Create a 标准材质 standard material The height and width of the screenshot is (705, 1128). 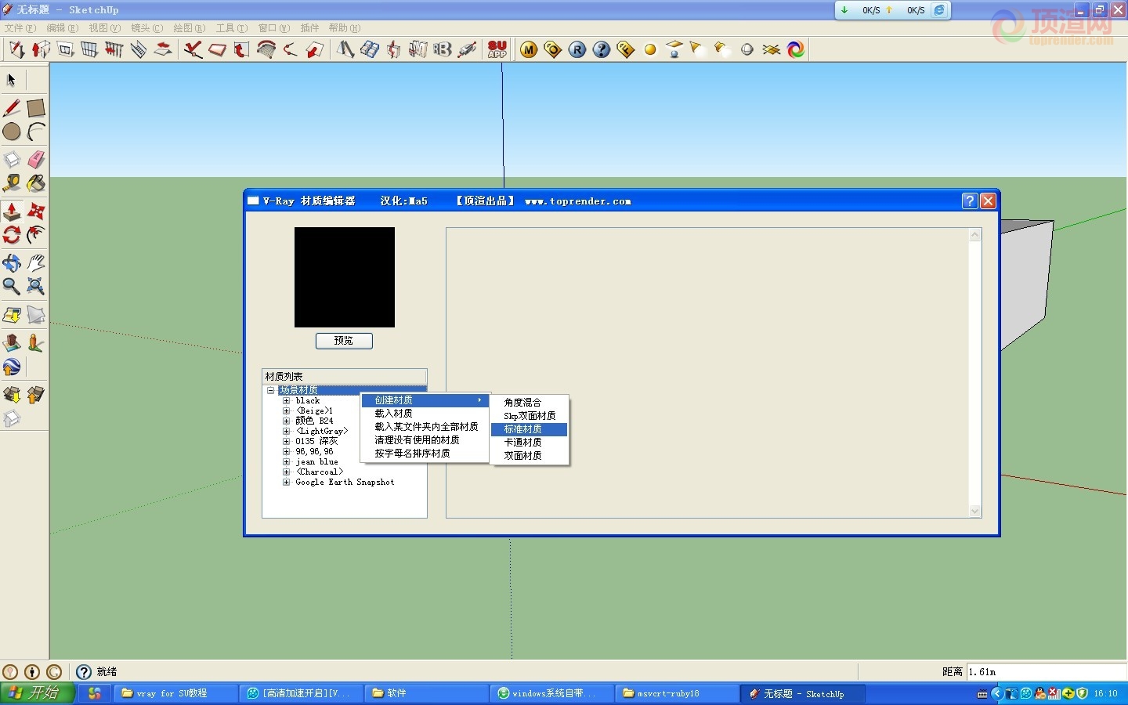click(529, 429)
